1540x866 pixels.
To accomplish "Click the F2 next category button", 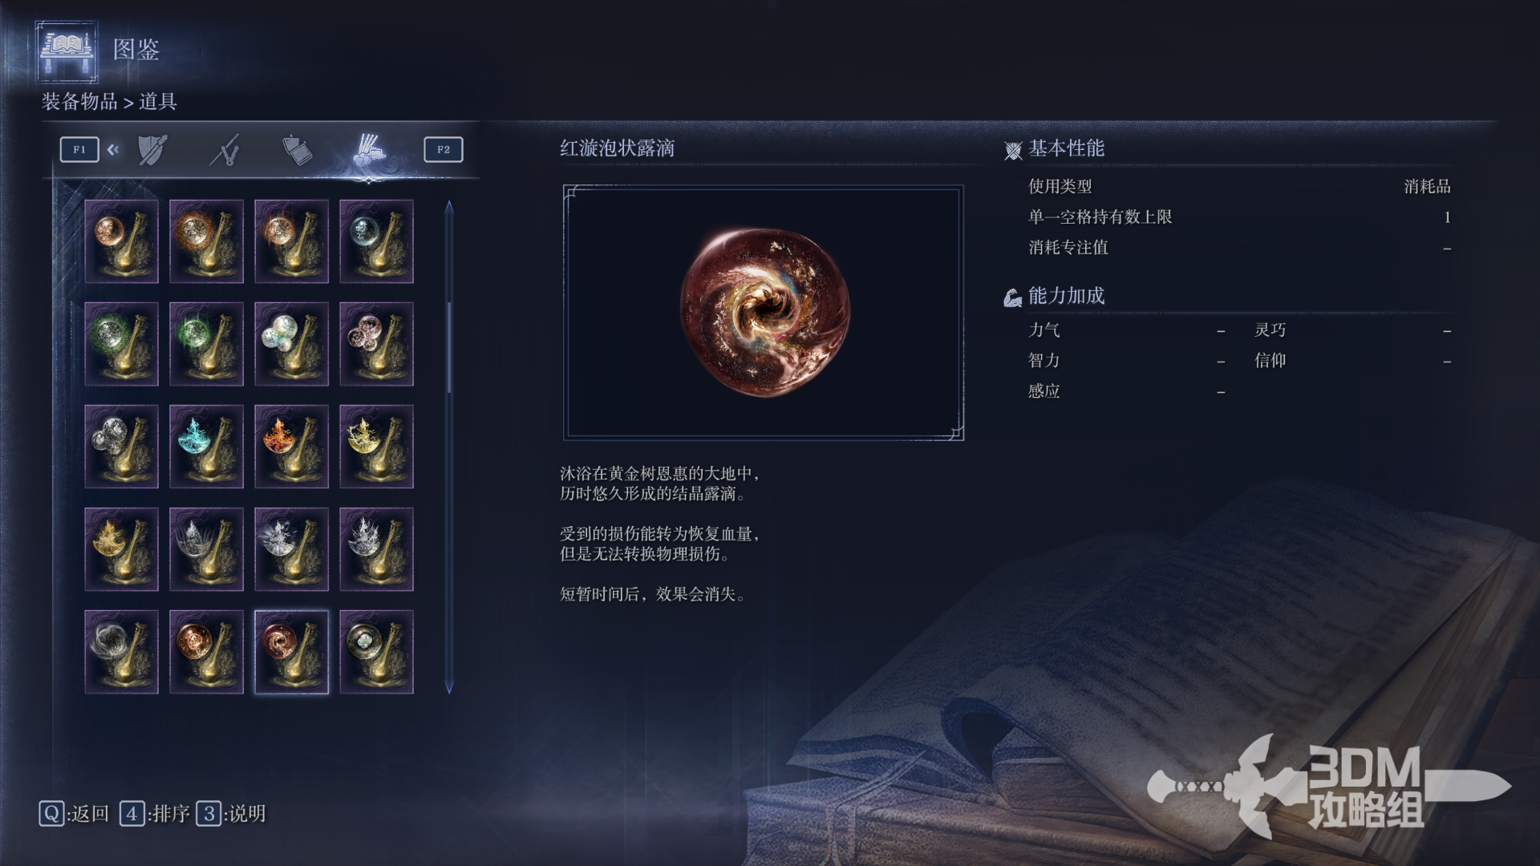I will [444, 150].
